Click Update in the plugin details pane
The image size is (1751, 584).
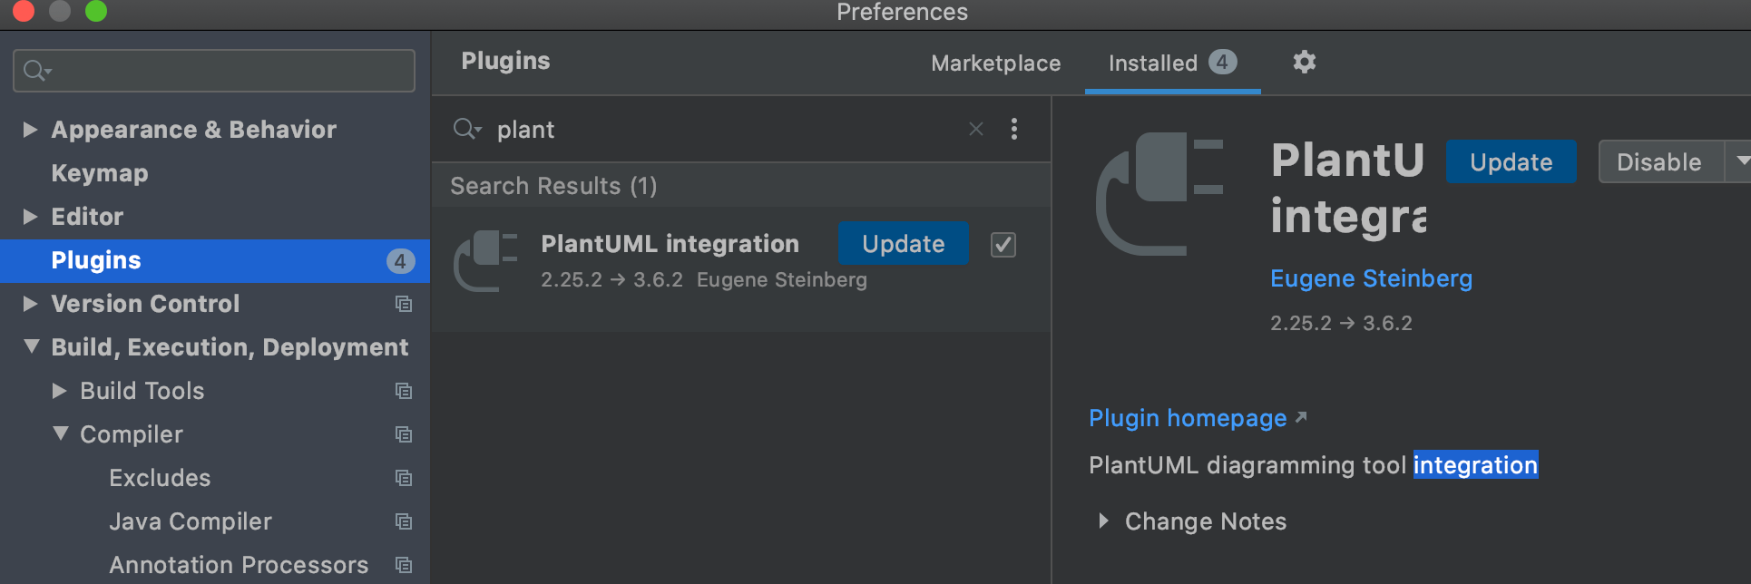click(1511, 161)
